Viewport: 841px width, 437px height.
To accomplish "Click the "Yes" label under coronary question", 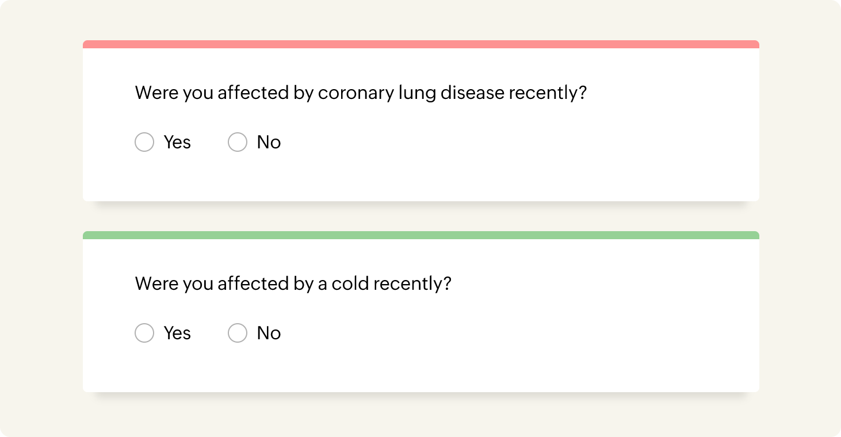I will 177,142.
